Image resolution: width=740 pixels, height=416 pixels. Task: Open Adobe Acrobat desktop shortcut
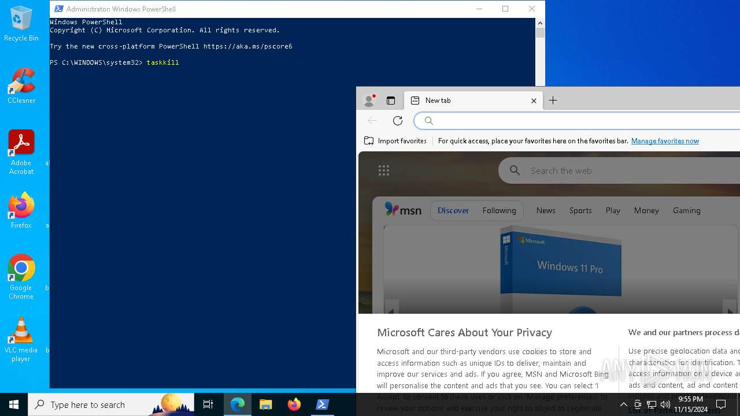21,152
